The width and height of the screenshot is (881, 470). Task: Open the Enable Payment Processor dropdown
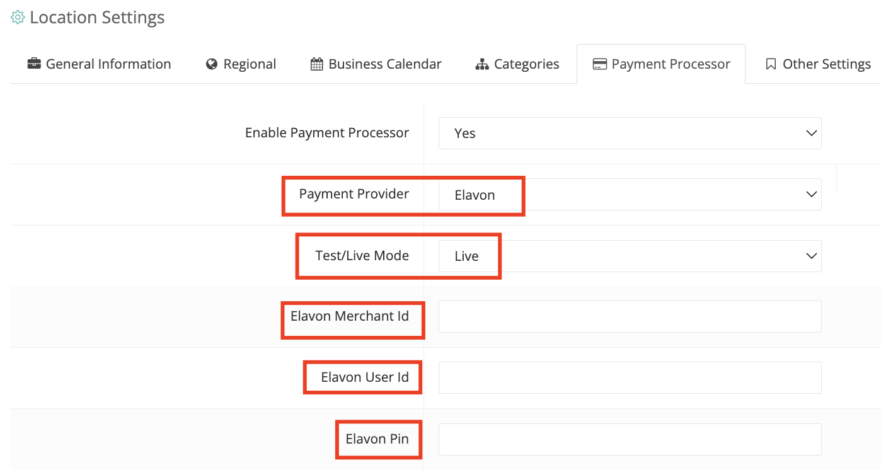tap(630, 133)
